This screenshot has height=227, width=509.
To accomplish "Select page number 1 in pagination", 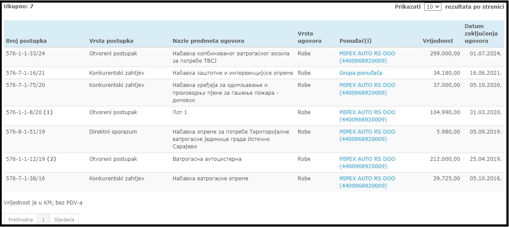I will point(43,220).
